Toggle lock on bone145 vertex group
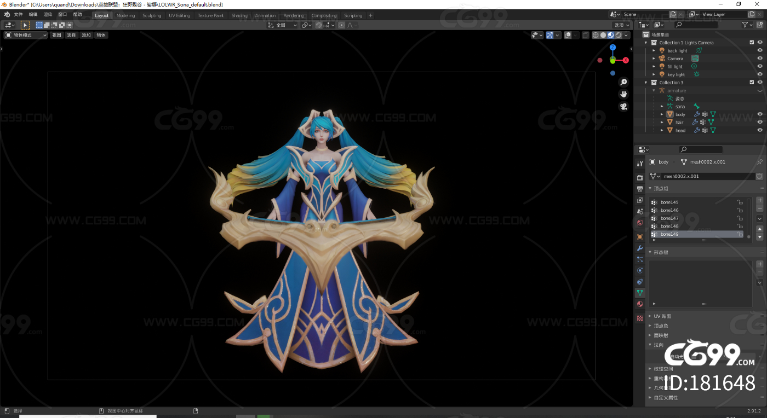Screen dimensions: 767x418 click(740, 202)
